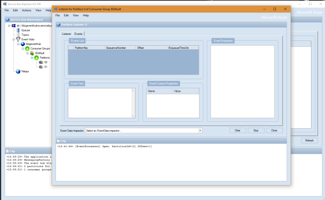325x200 pixels.
Task: Click the Queues icon in namespace tree
Action: pos(18,30)
